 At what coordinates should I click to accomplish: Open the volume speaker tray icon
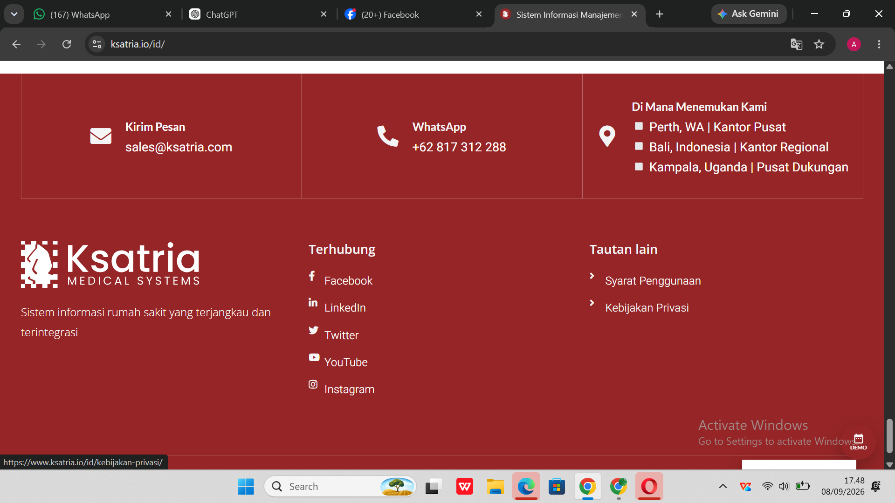pyautogui.click(x=784, y=487)
